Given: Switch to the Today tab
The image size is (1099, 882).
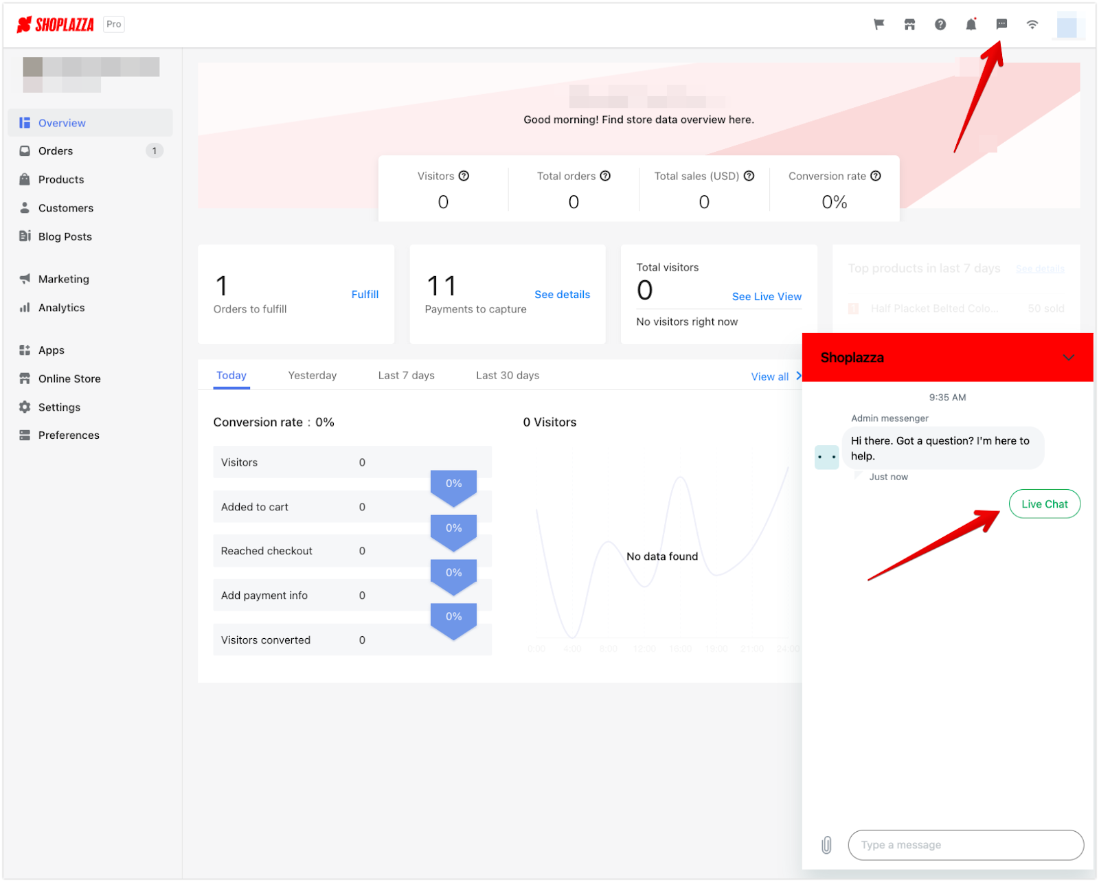Looking at the screenshot, I should (x=231, y=376).
